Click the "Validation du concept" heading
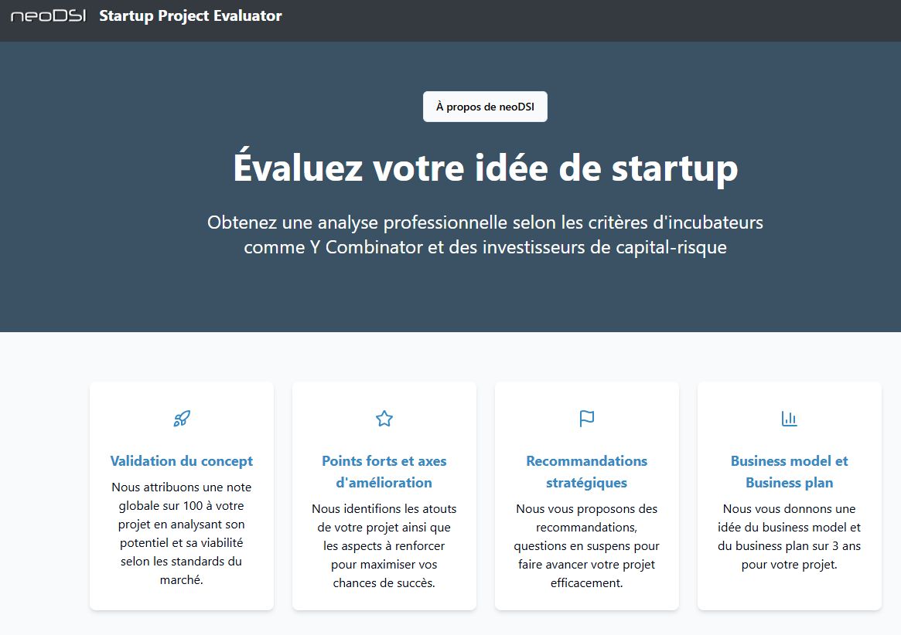Viewport: 901px width, 635px height. [182, 461]
